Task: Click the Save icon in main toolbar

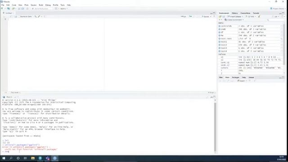Action: pyautogui.click(x=19, y=9)
